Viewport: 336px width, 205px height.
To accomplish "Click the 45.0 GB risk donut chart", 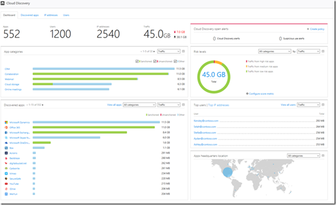I will [x=214, y=77].
